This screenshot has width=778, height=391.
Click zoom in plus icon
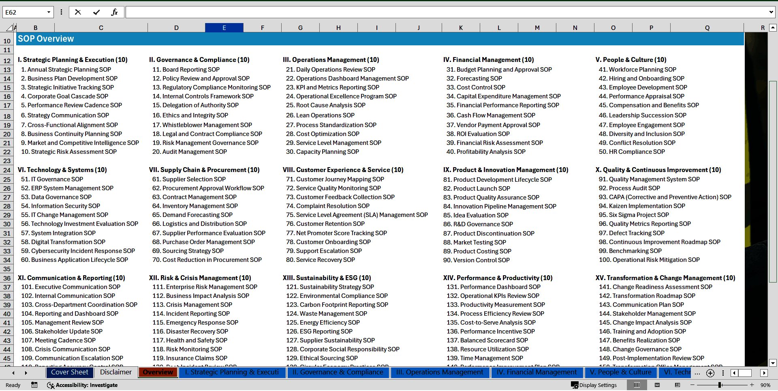pyautogui.click(x=752, y=385)
